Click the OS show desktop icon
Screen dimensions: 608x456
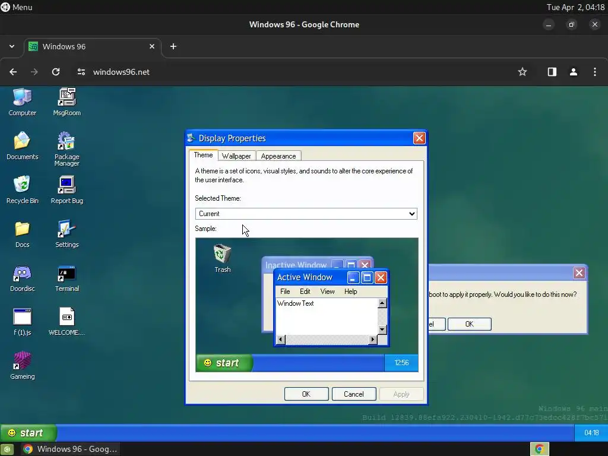[7, 449]
